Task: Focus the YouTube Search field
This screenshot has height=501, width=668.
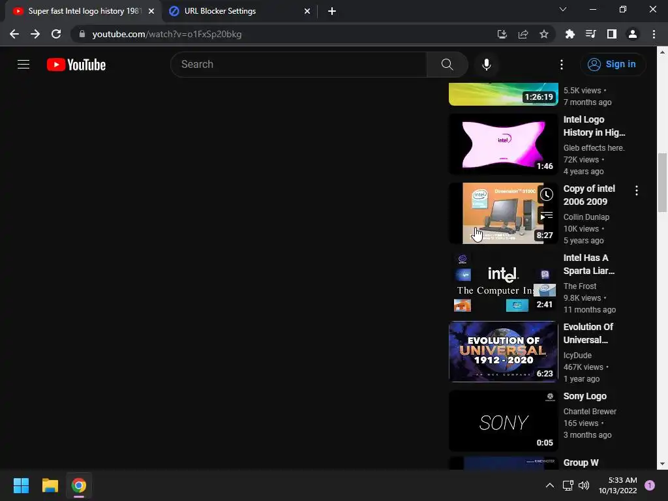Action: [299, 65]
